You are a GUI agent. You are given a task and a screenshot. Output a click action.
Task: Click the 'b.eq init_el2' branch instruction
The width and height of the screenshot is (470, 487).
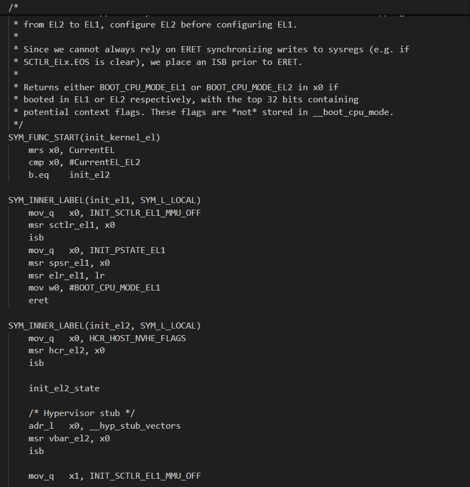(67, 175)
